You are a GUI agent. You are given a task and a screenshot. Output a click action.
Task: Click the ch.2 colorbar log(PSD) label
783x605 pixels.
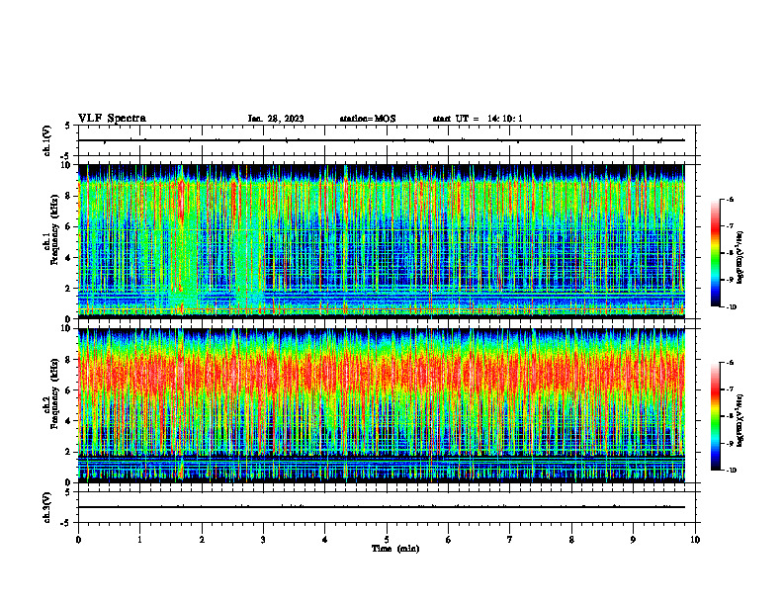[x=740, y=420]
